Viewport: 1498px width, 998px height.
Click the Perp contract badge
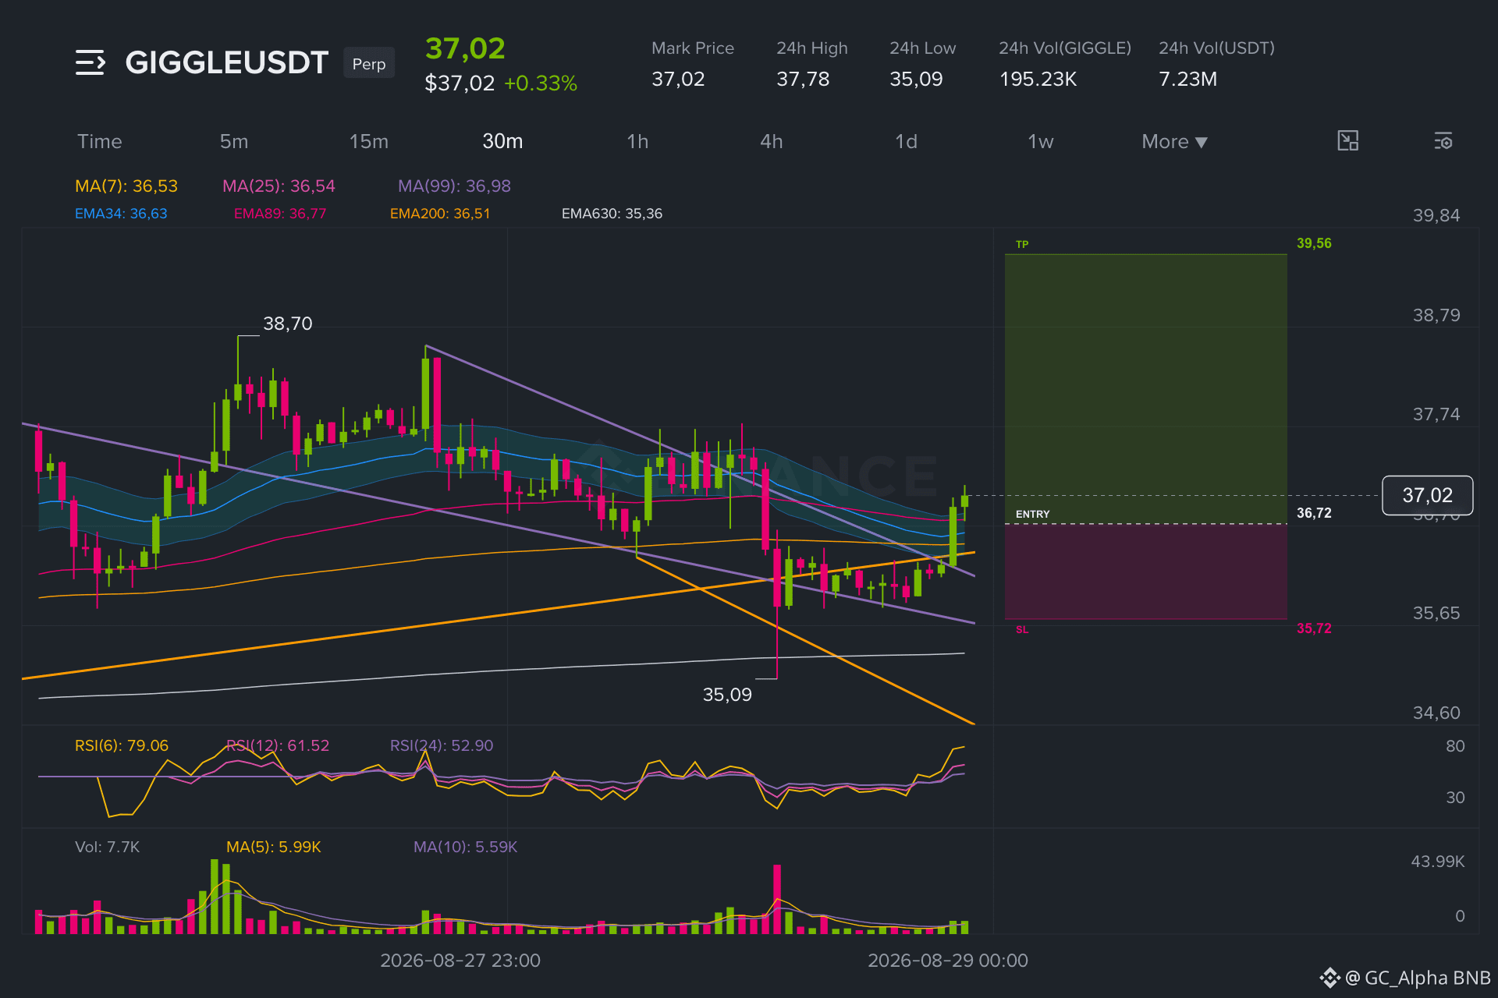[x=369, y=63]
